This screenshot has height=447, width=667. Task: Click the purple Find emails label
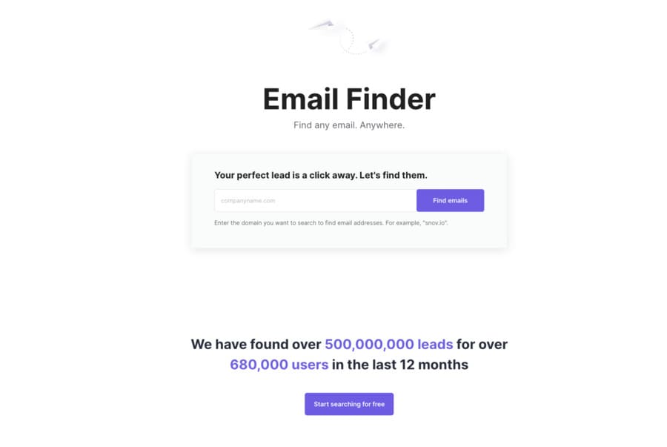click(450, 200)
